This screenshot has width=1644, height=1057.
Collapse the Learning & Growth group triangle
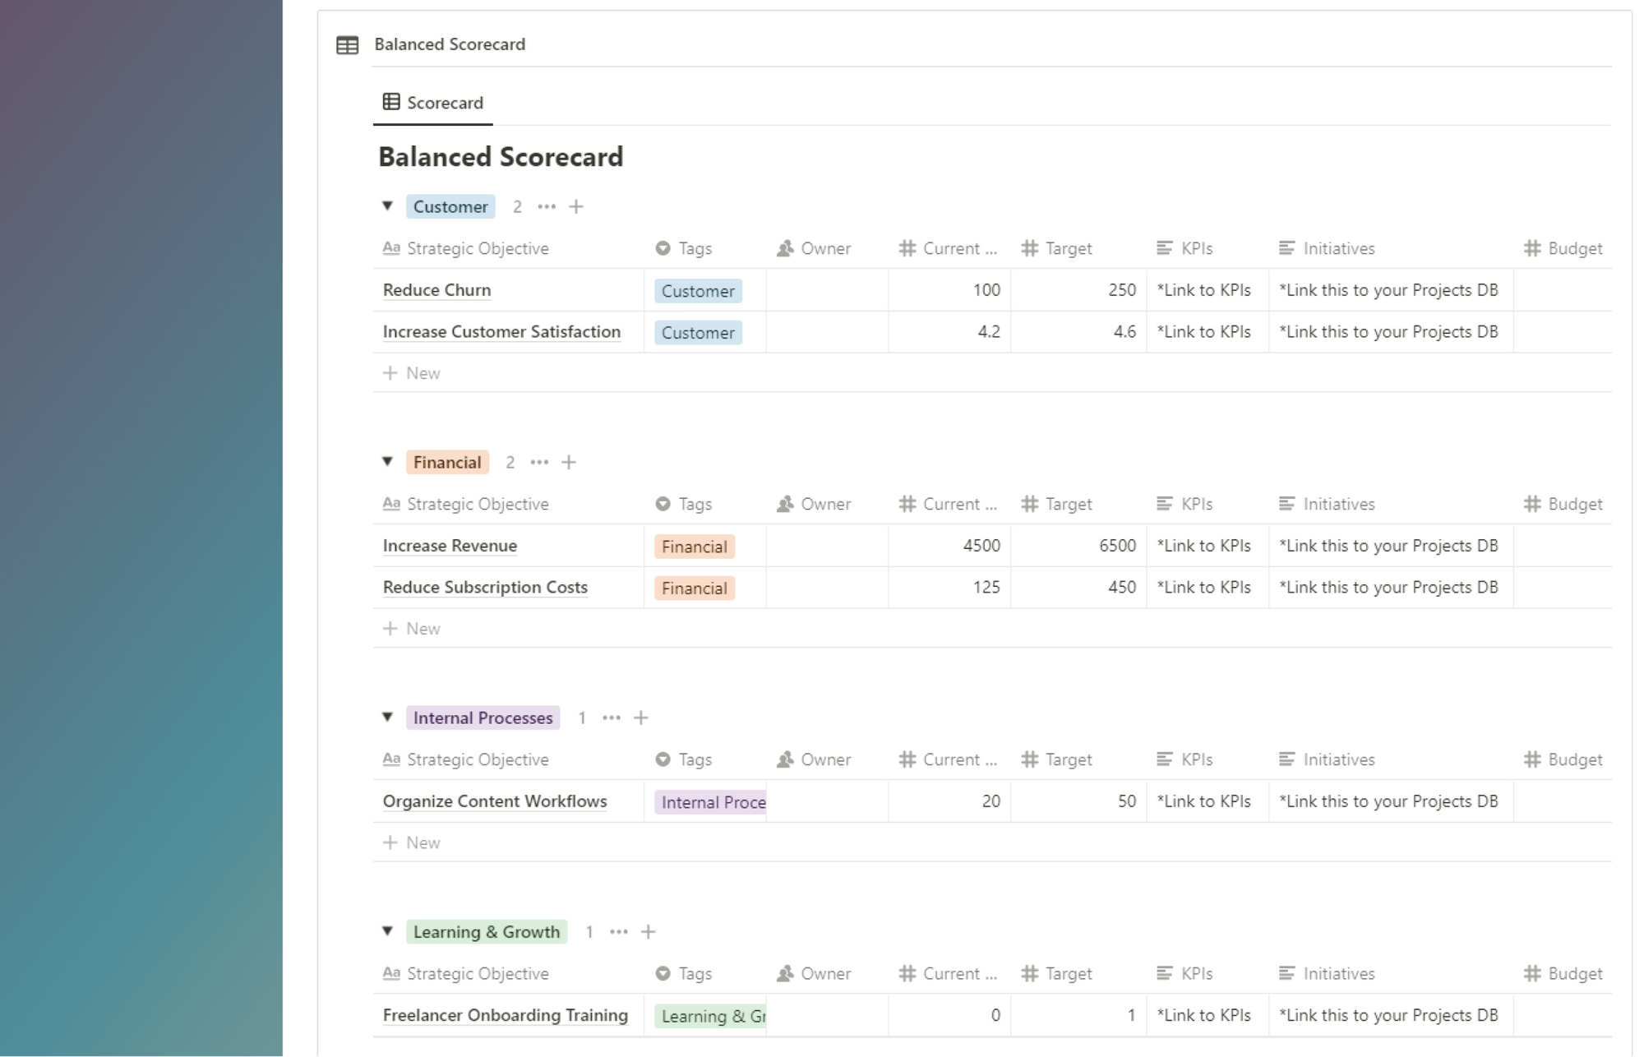[x=387, y=931]
